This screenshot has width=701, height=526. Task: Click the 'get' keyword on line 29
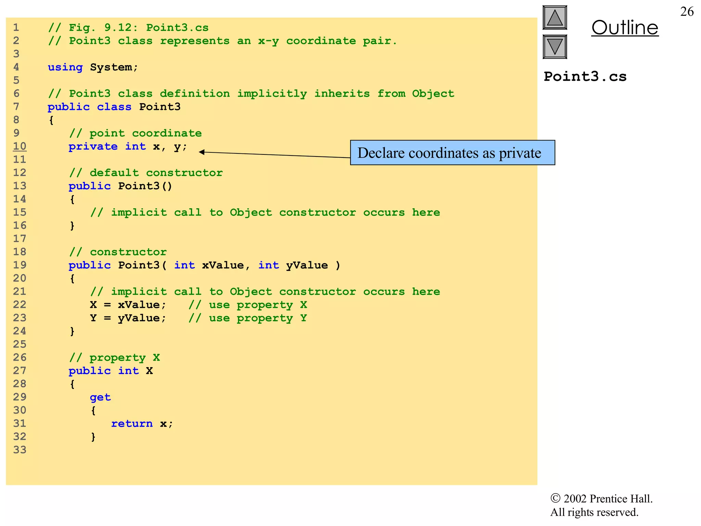click(x=100, y=397)
